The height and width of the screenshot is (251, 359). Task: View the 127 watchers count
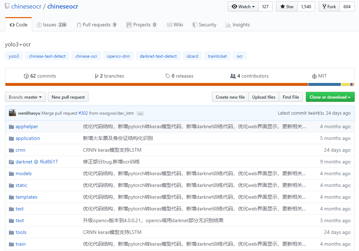(266, 7)
